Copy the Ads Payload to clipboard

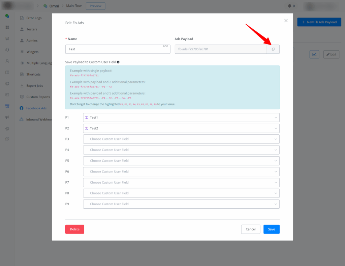[273, 49]
